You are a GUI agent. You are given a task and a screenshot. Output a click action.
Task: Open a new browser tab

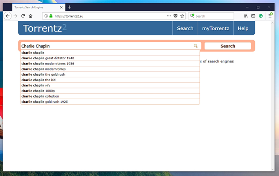point(69,7)
